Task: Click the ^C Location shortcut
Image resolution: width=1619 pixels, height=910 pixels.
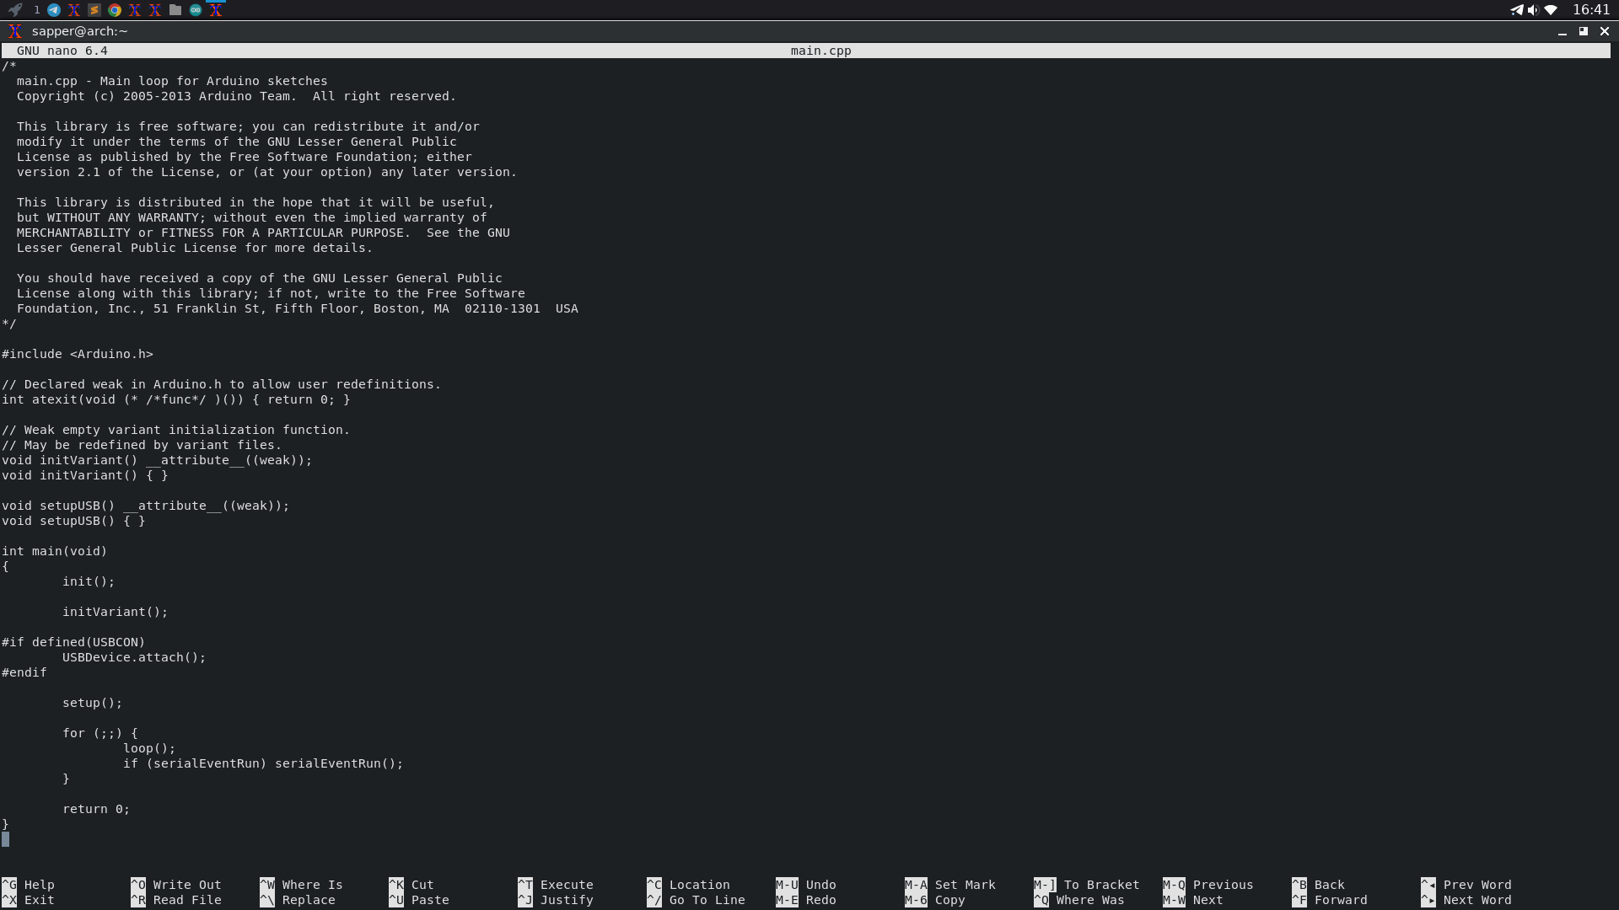Action: click(x=689, y=885)
